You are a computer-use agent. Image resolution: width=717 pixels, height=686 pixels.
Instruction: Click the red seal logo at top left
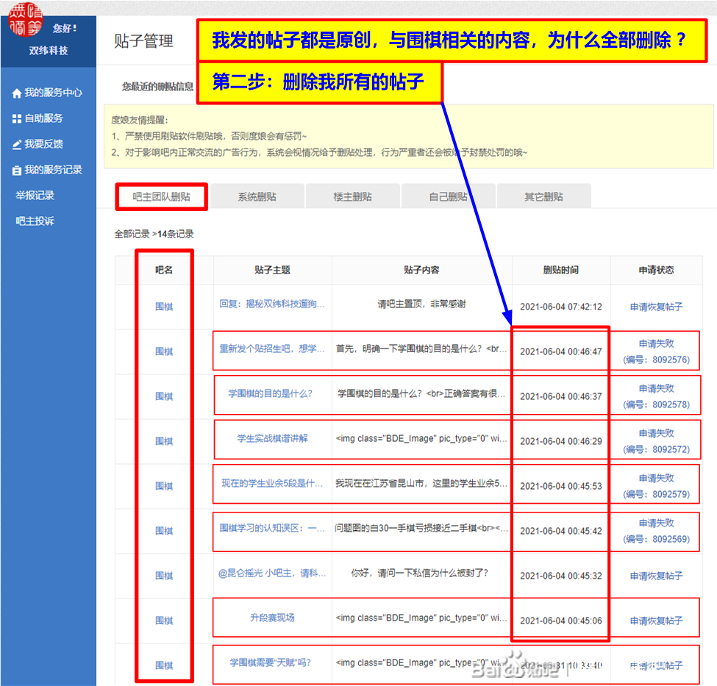tap(26, 21)
